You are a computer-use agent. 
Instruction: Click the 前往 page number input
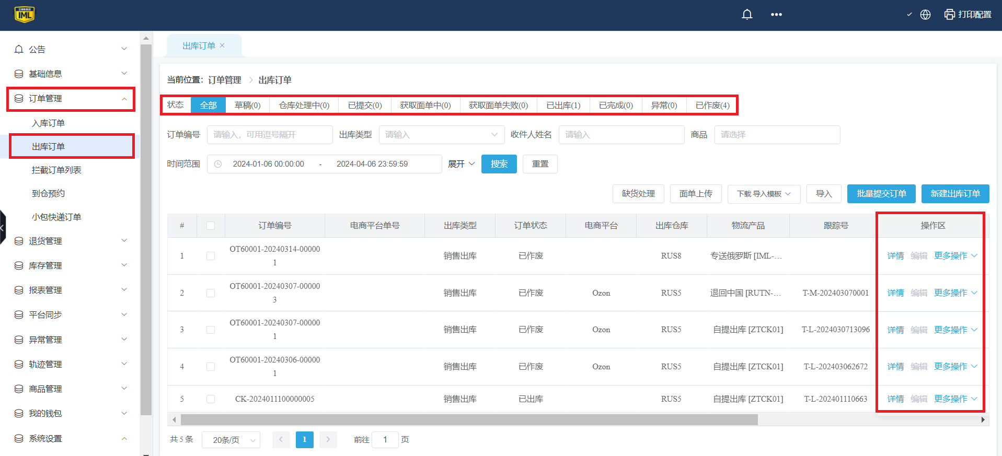385,440
